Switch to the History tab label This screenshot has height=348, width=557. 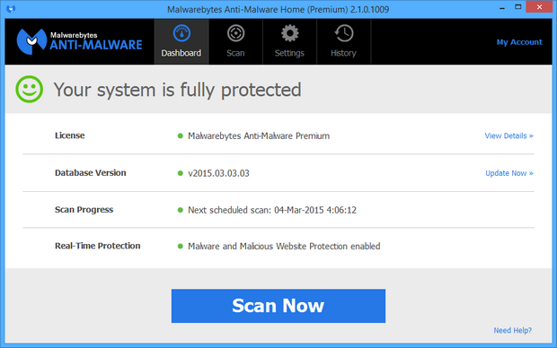pos(343,53)
